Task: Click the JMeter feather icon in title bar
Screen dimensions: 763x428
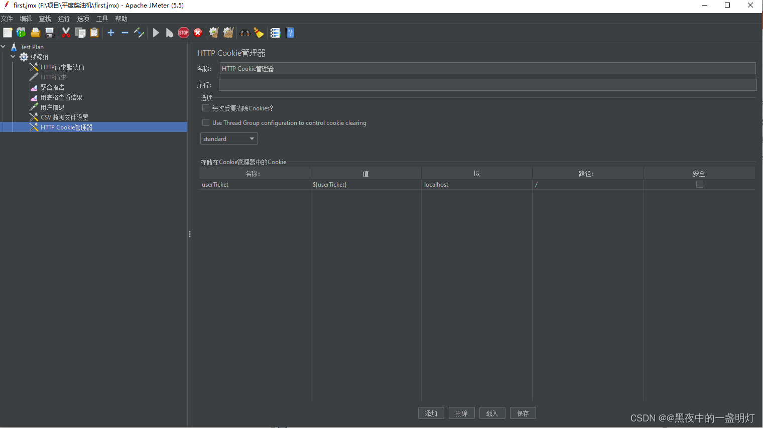Action: (7, 5)
